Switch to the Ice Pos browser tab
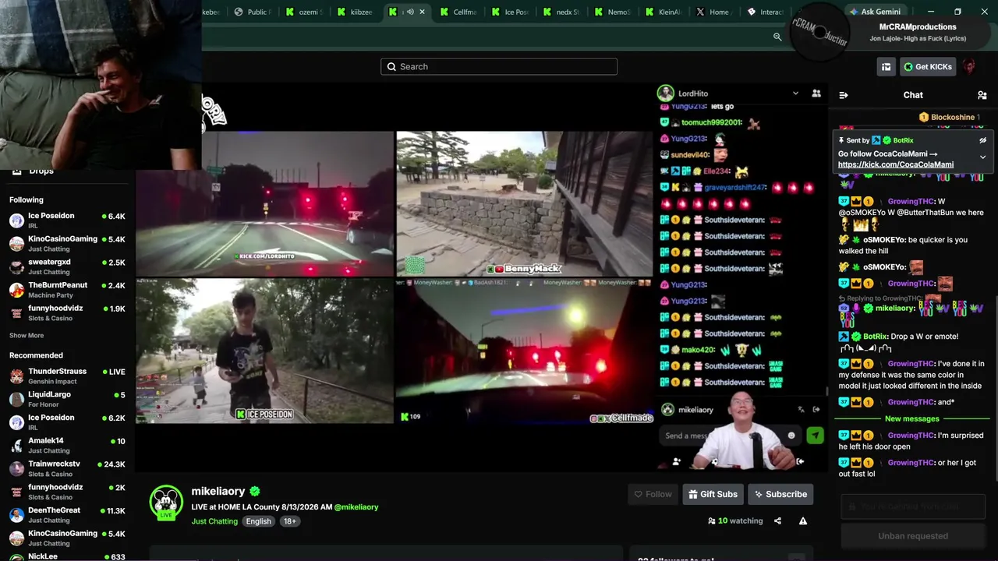The width and height of the screenshot is (998, 561). tap(509, 12)
